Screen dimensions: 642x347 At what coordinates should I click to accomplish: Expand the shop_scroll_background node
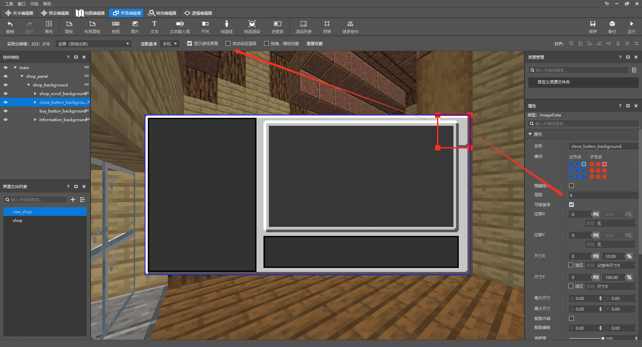pyautogui.click(x=35, y=93)
